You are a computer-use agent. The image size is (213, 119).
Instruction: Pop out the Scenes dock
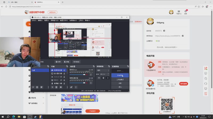[48, 66]
